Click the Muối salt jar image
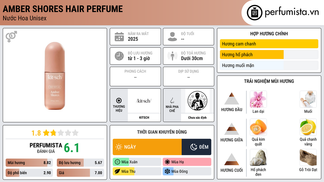 308,99
